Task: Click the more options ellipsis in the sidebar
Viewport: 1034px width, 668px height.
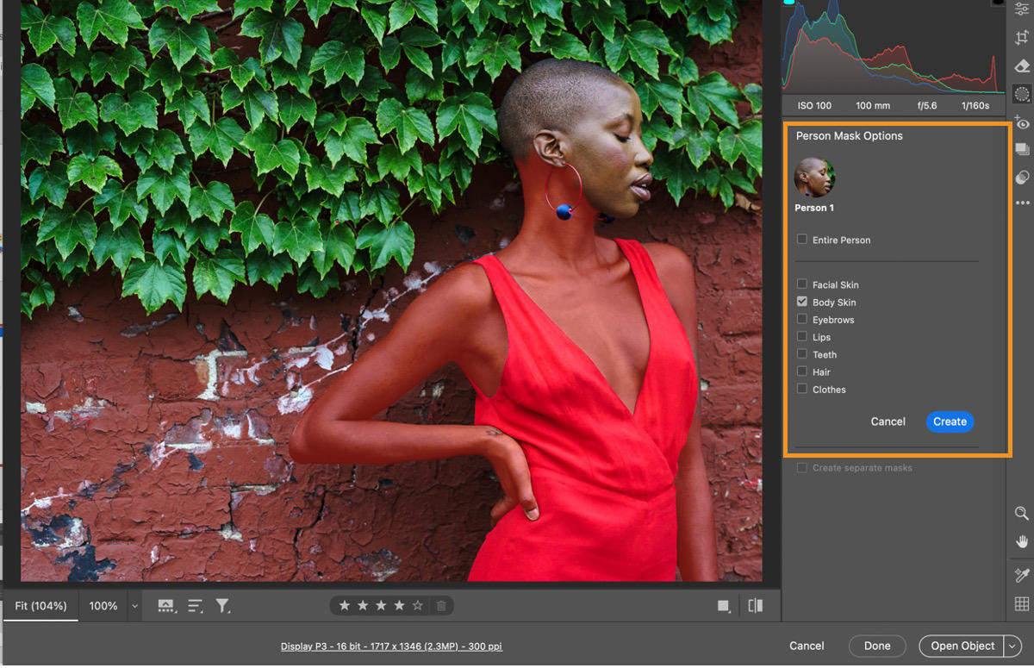Action: [1022, 203]
